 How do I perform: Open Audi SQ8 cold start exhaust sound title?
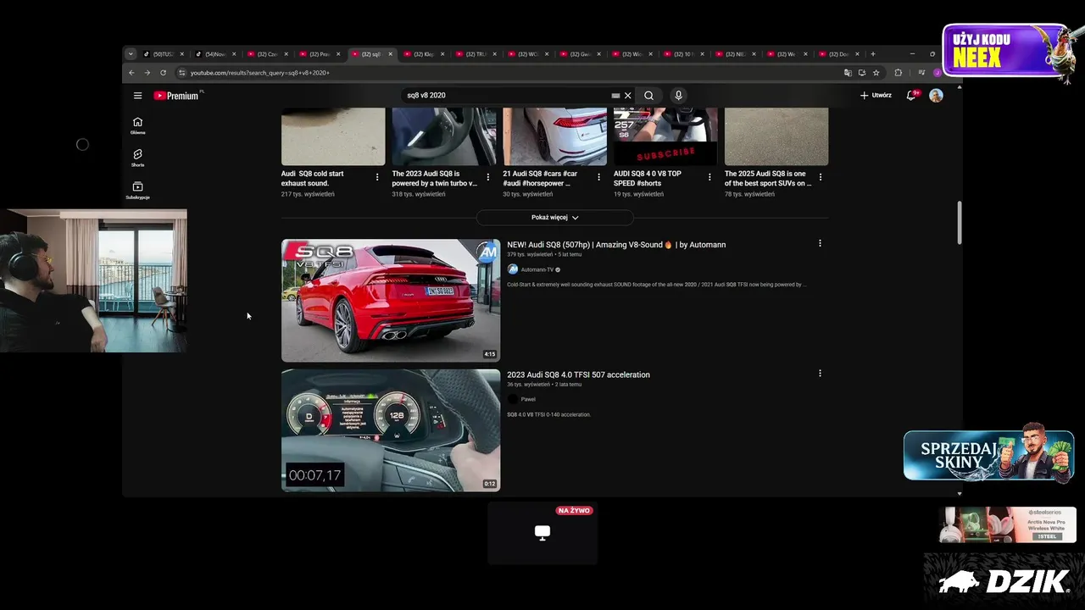(313, 178)
